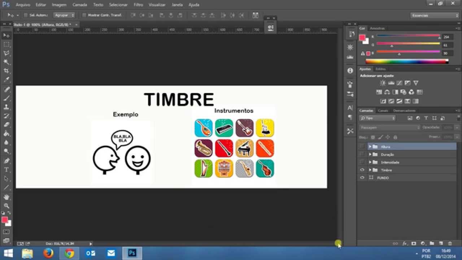The width and height of the screenshot is (462, 260).
Task: Select the Lasso tool
Action: 6,53
